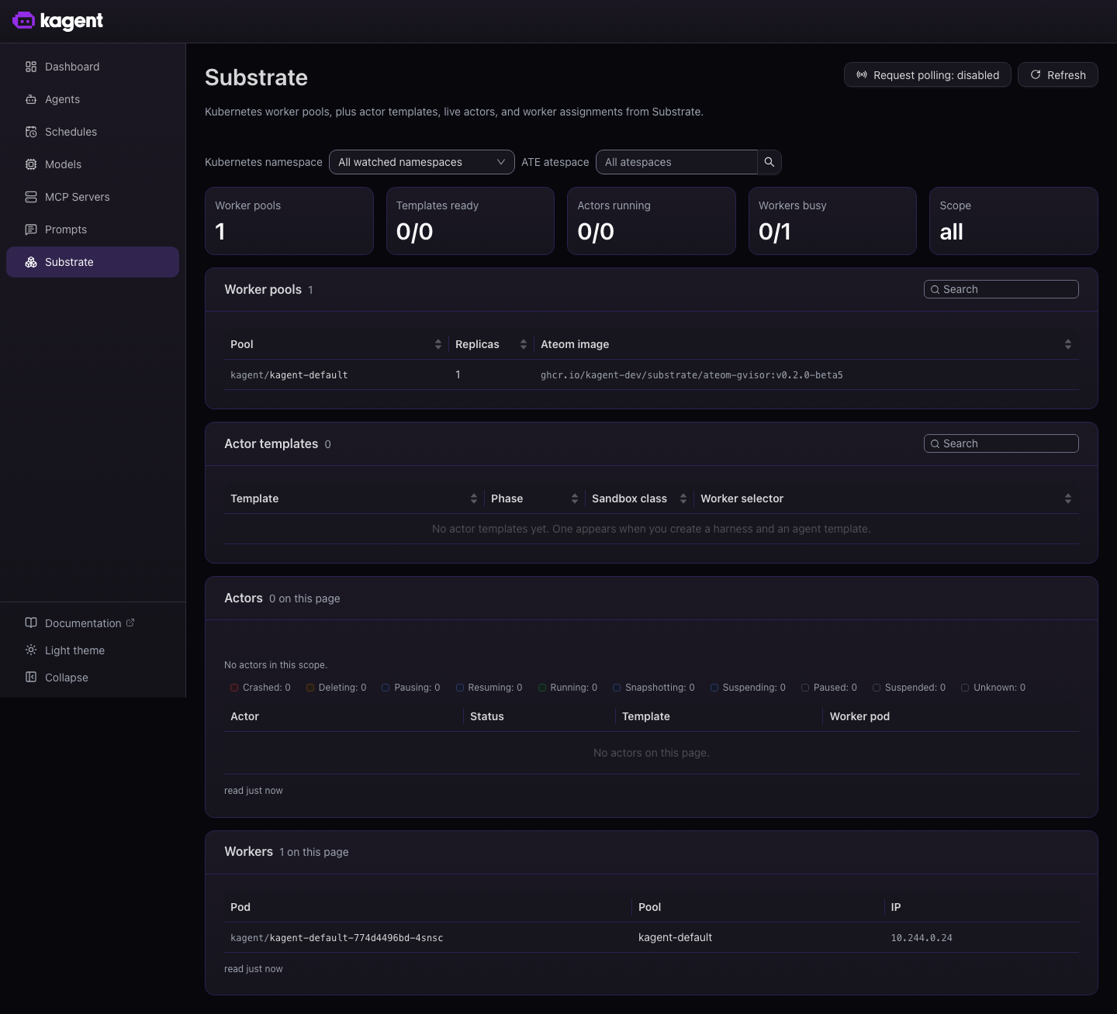Sort by Worker selector column arrows

(1068, 498)
